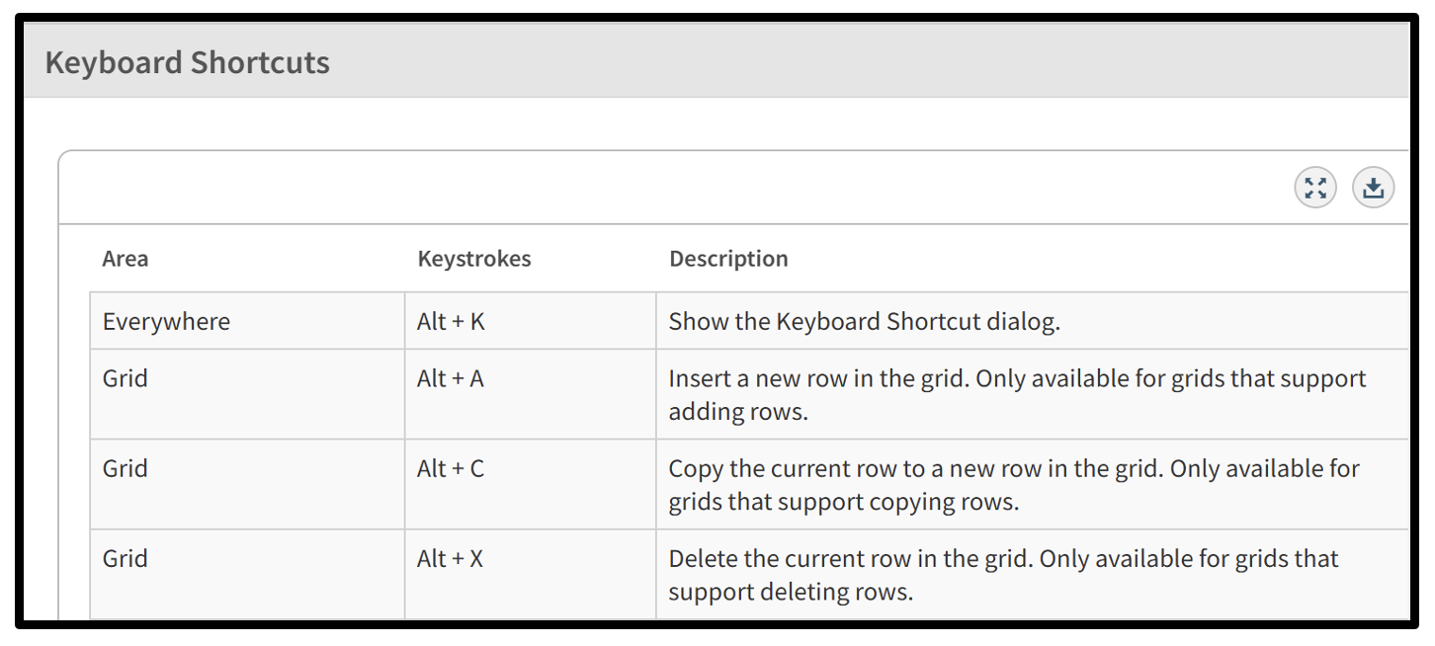This screenshot has width=1435, height=646.
Task: Select the Everywhere area cell
Action: click(247, 321)
